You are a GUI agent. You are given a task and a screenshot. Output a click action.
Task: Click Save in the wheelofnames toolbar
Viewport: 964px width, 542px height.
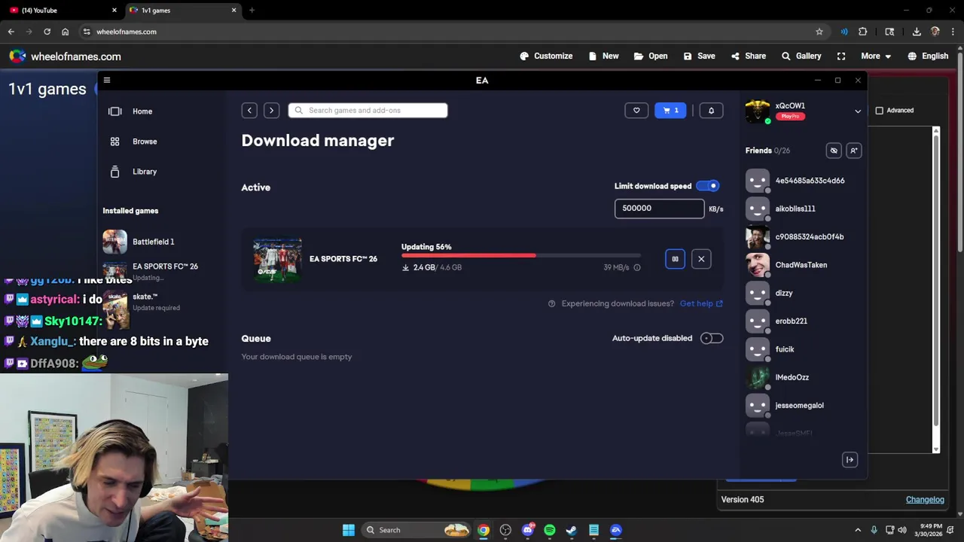(x=699, y=56)
